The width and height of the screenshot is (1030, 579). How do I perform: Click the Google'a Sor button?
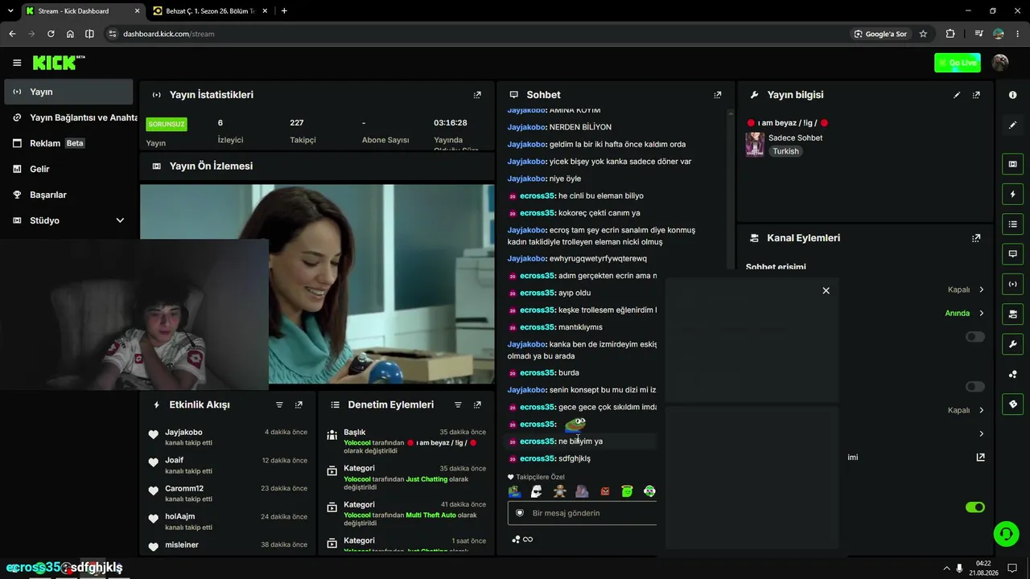880,34
